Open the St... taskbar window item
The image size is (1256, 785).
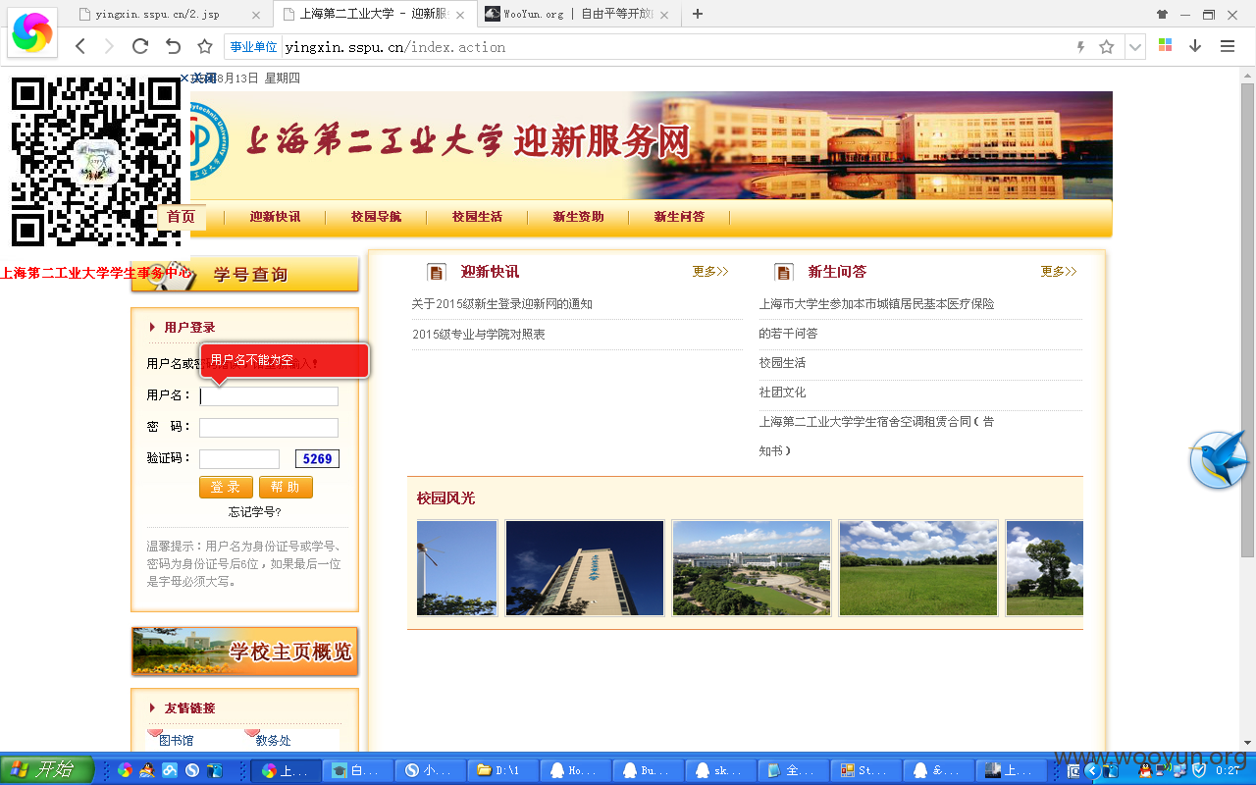click(866, 770)
